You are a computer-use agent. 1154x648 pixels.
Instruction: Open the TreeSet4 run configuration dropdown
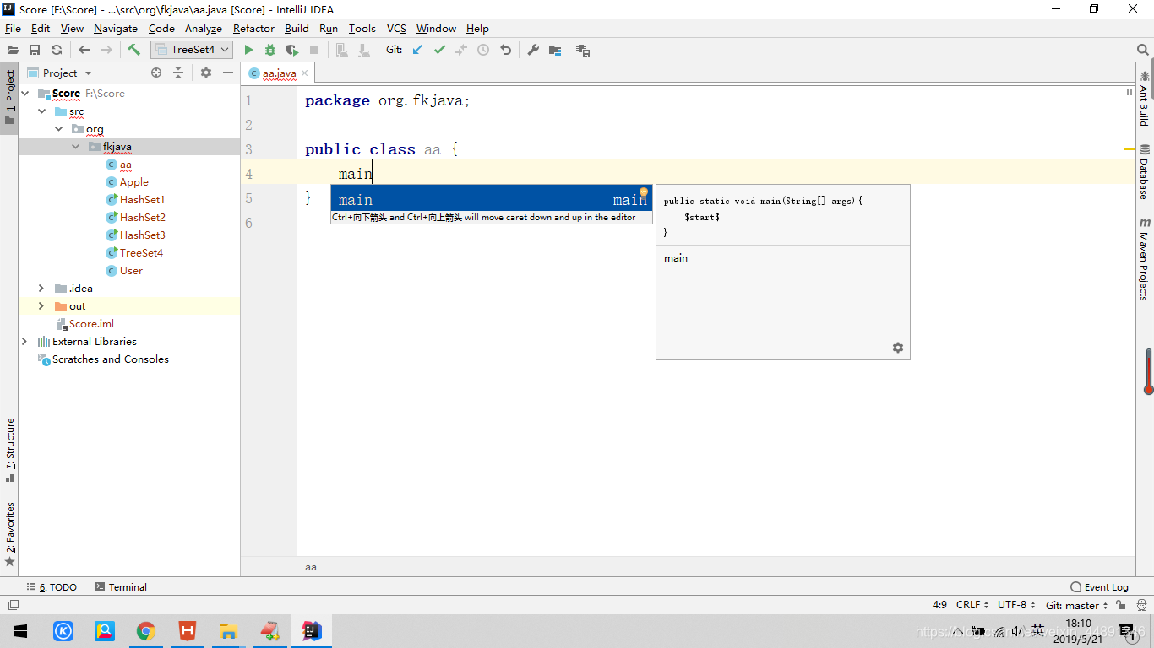click(x=192, y=50)
